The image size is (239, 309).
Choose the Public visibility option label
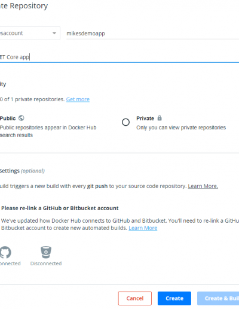[8, 119]
